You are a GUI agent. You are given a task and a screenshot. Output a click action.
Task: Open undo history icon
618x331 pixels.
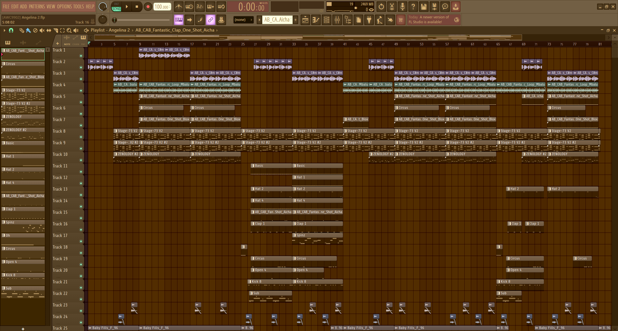(x=381, y=6)
